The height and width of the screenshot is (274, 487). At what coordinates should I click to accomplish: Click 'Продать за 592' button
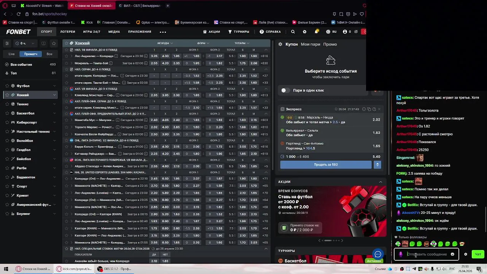click(x=326, y=164)
